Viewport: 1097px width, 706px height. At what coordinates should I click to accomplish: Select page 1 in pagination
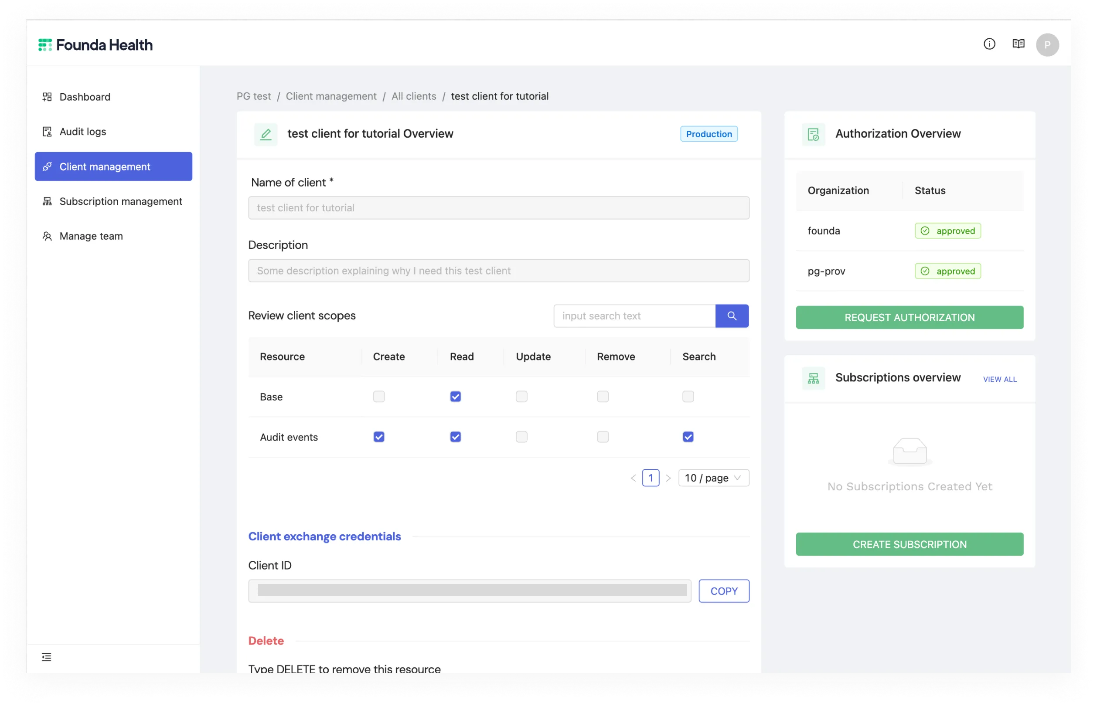tap(651, 478)
